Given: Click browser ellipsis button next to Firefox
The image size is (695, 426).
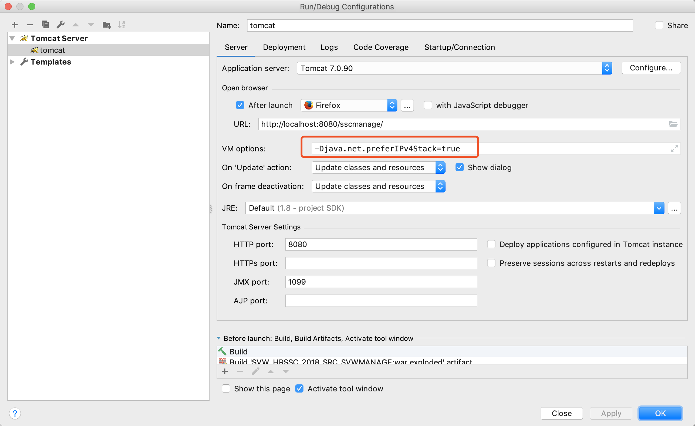Looking at the screenshot, I should tap(407, 105).
